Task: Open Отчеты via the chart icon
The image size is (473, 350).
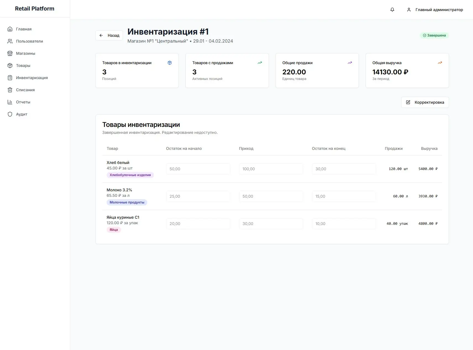Action: point(10,102)
